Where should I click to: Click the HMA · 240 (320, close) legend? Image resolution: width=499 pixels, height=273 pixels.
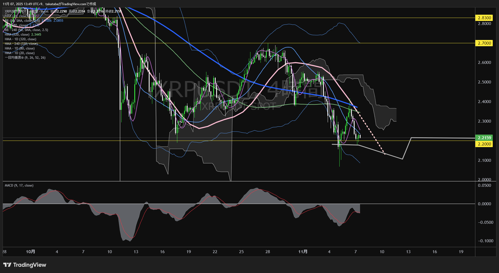(x=21, y=44)
